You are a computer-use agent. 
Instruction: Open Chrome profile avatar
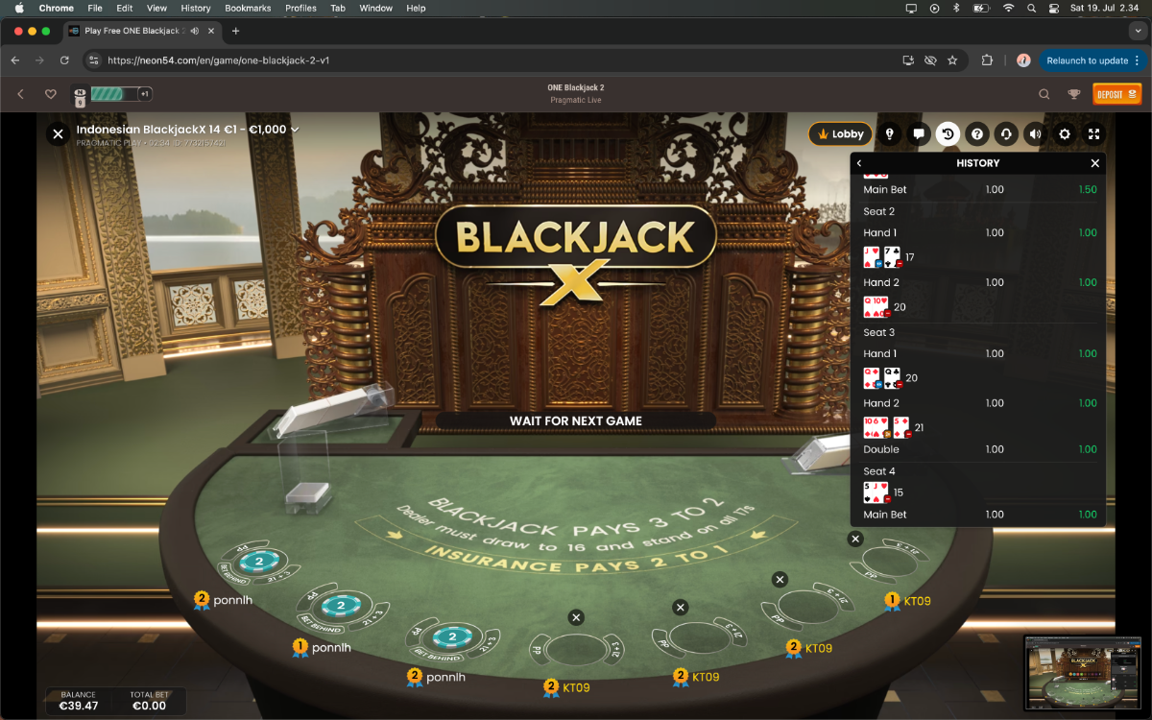pyautogui.click(x=1023, y=60)
